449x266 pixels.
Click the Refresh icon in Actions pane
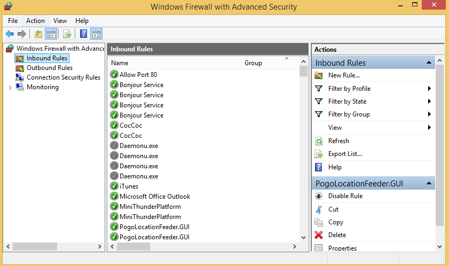[x=319, y=141]
